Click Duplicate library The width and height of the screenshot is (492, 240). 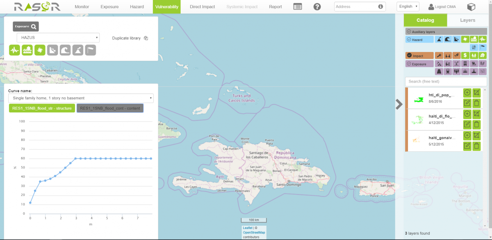point(130,38)
